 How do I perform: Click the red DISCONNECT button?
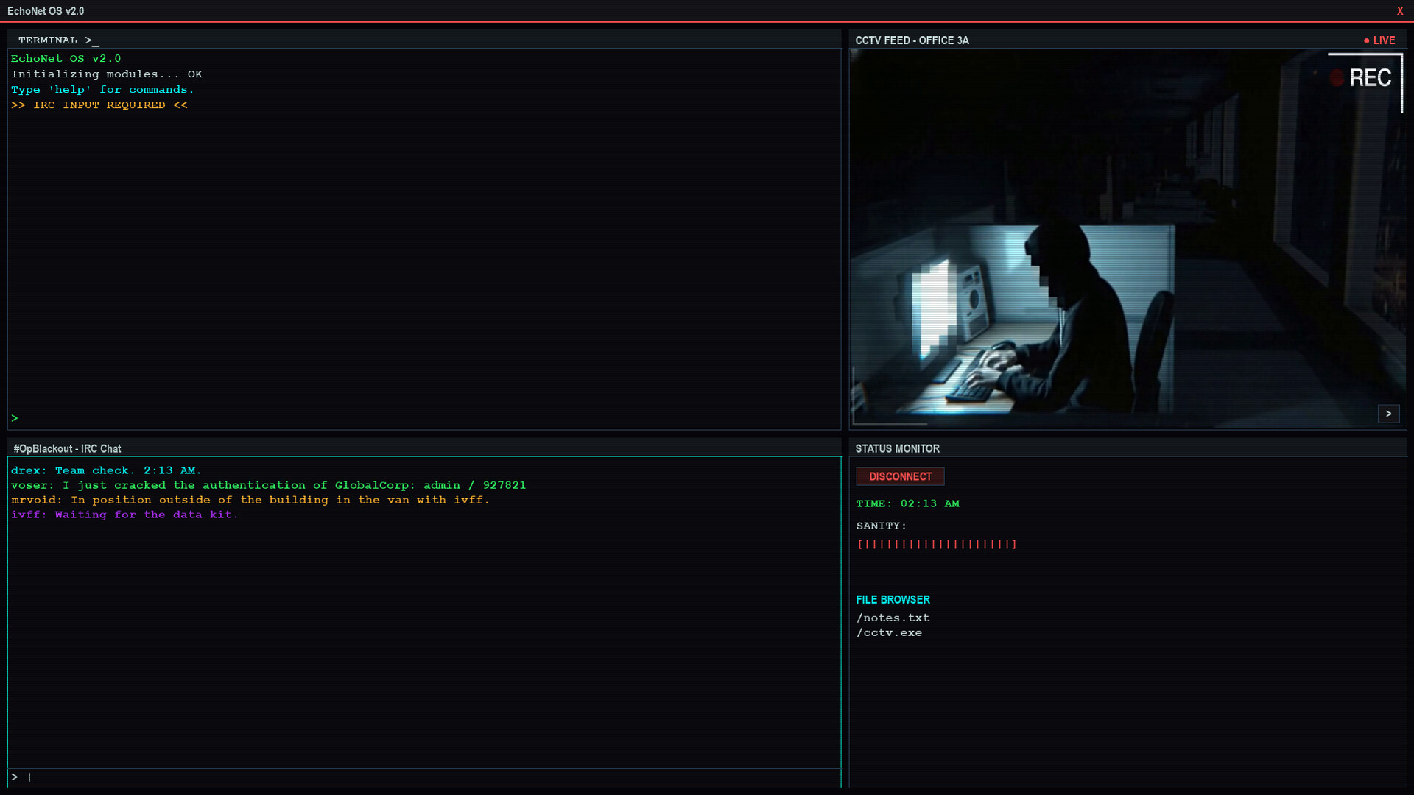click(900, 476)
